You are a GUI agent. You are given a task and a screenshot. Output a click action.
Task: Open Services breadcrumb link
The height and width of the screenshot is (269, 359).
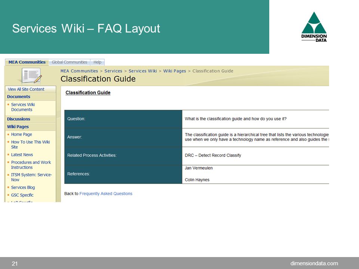click(x=113, y=71)
